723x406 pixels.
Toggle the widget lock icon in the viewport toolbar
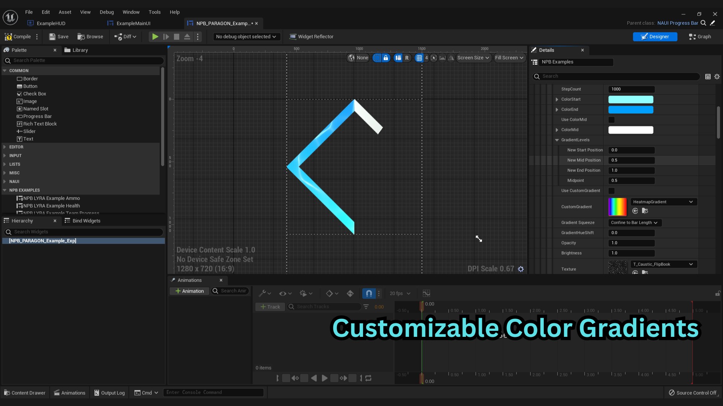click(386, 58)
